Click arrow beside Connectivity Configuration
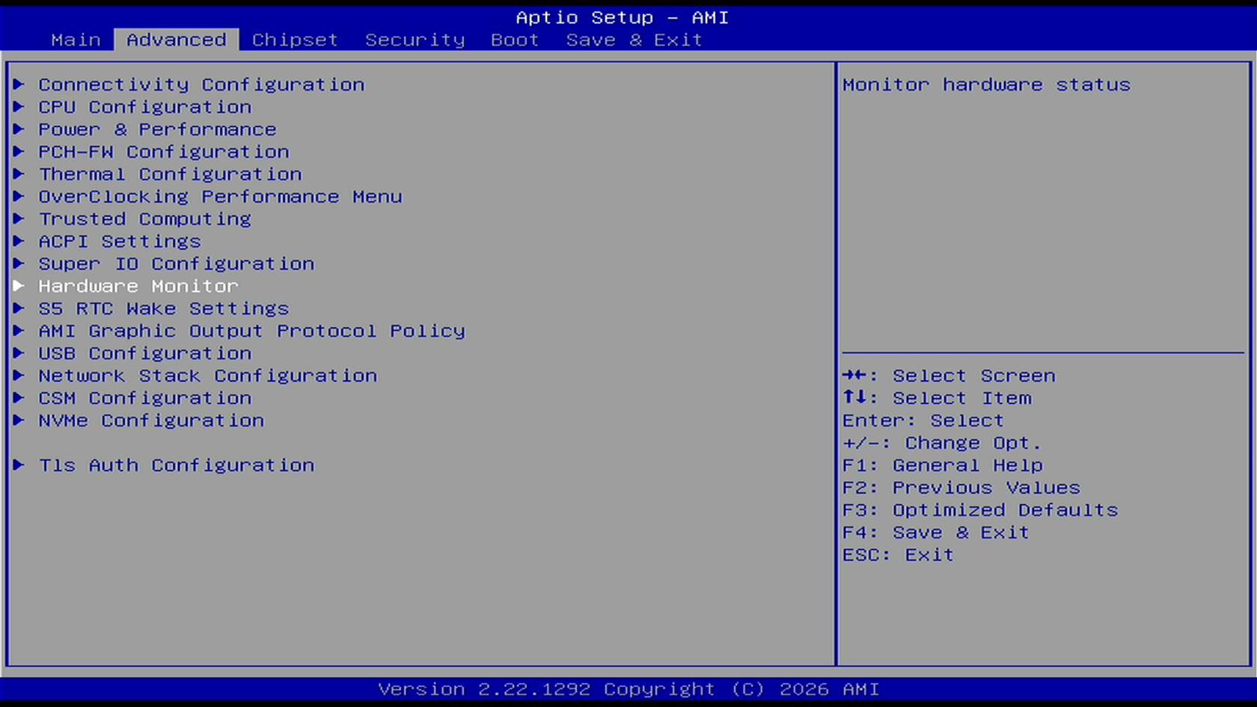 click(19, 84)
